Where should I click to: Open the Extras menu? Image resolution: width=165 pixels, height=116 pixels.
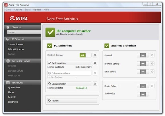pyautogui.click(x=28, y=10)
